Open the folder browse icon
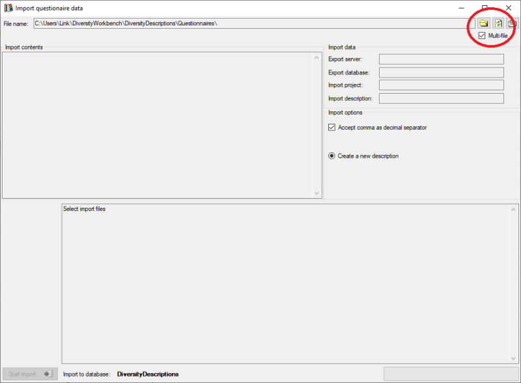 pos(484,23)
